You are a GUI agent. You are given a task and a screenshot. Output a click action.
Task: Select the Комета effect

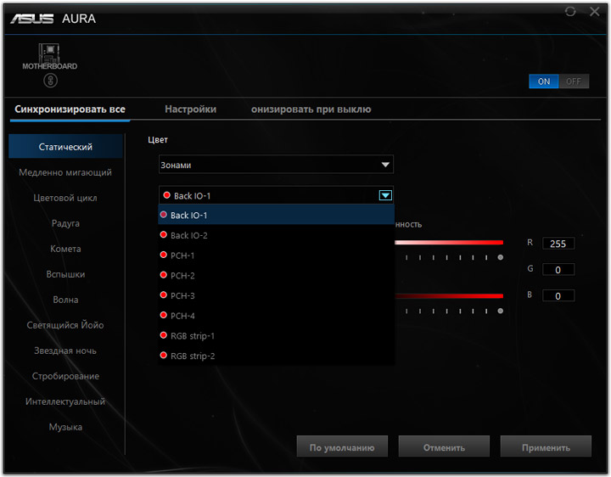click(x=65, y=249)
